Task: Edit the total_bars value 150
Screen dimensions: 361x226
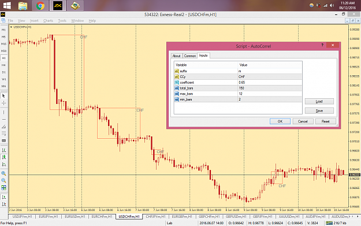Action: coord(270,88)
